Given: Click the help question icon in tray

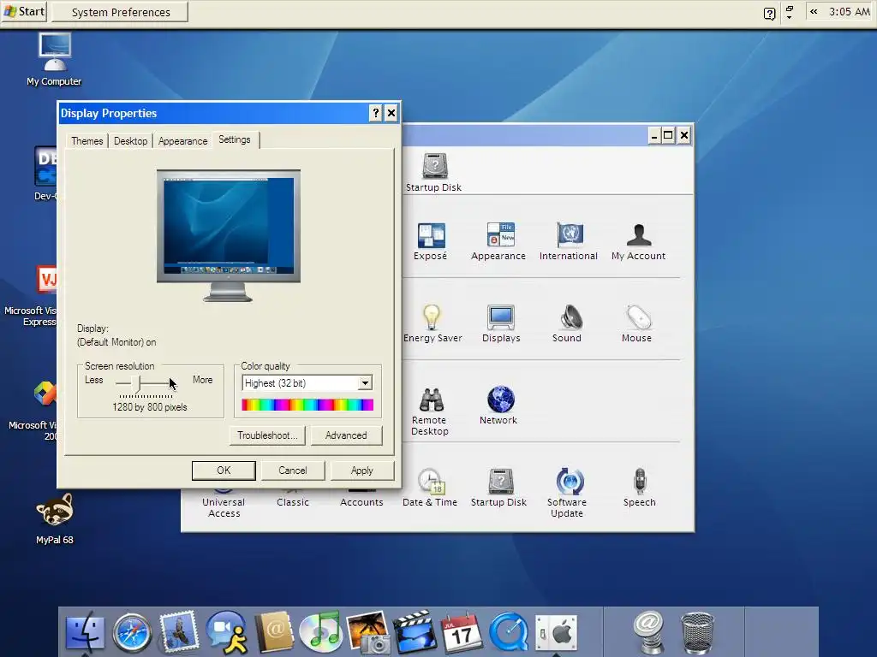Looking at the screenshot, I should point(770,13).
